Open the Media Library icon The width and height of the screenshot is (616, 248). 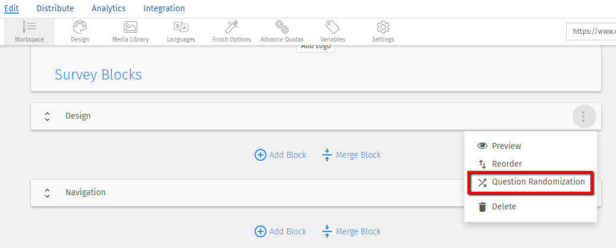pyautogui.click(x=130, y=27)
